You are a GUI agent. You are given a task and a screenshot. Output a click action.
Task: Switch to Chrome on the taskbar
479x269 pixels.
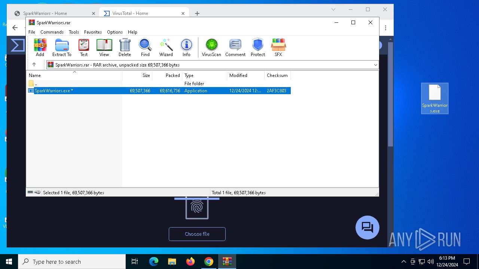coord(209,262)
